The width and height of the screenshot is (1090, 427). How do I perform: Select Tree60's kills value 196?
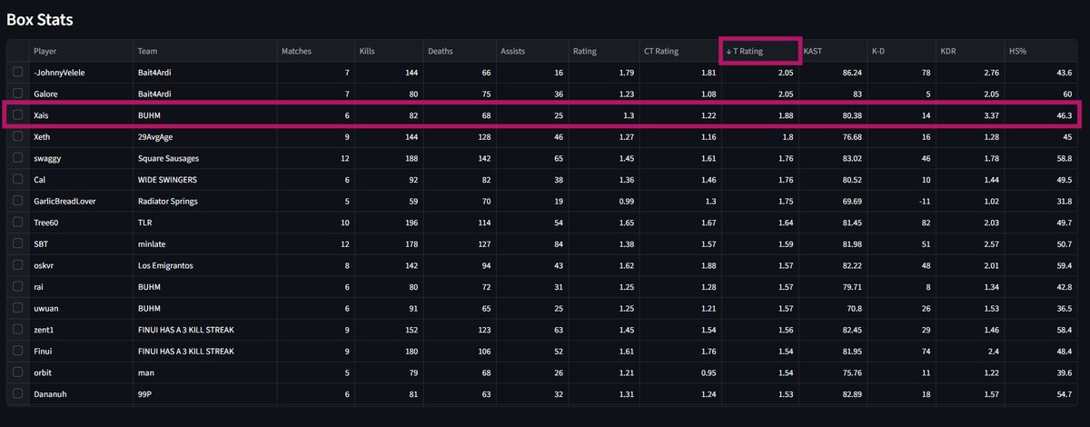coord(388,223)
